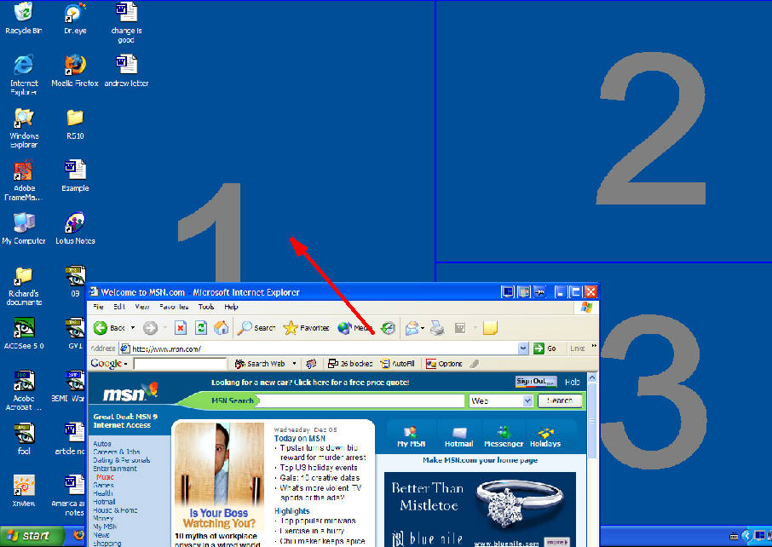Click the Firefox quick launch taskbar icon

(78, 535)
